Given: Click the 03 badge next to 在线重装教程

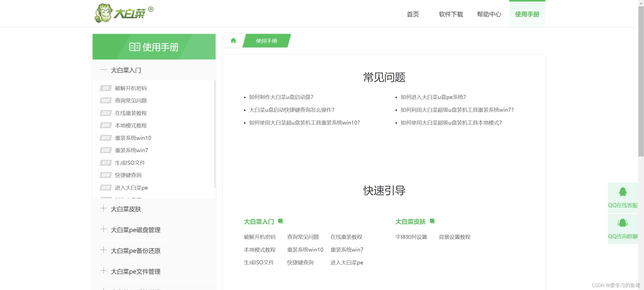Looking at the screenshot, I should coord(106,113).
